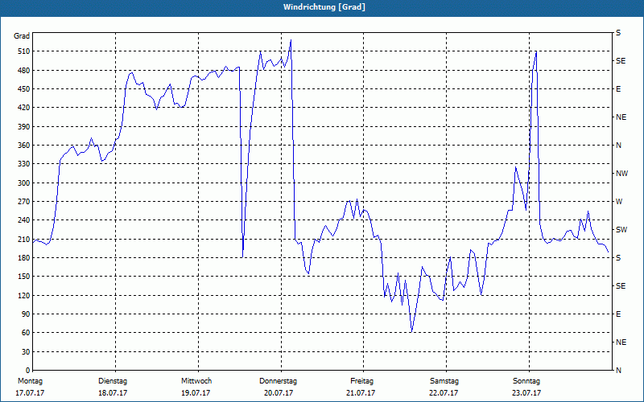
Task: Click the "Donnerstag" day label
Action: [x=278, y=381]
